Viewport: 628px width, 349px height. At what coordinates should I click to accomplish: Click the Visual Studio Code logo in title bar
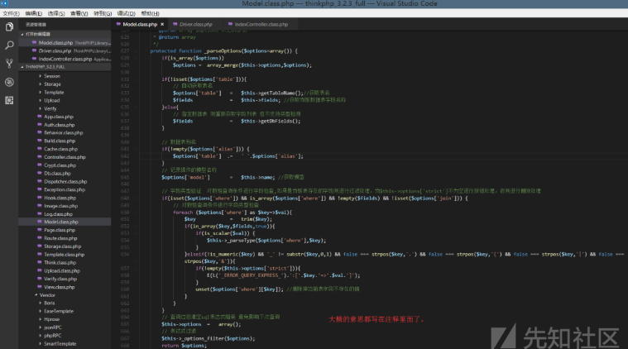coord(4,3)
